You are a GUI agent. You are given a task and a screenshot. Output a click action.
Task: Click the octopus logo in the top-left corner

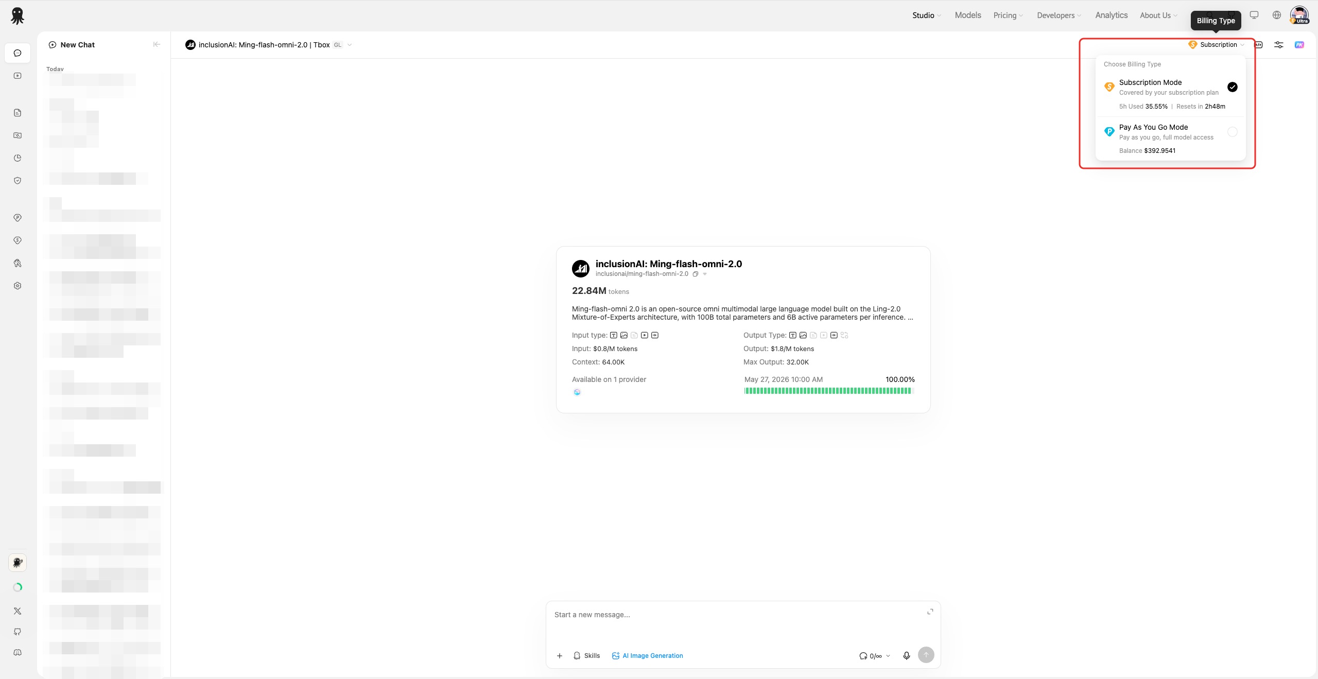18,15
